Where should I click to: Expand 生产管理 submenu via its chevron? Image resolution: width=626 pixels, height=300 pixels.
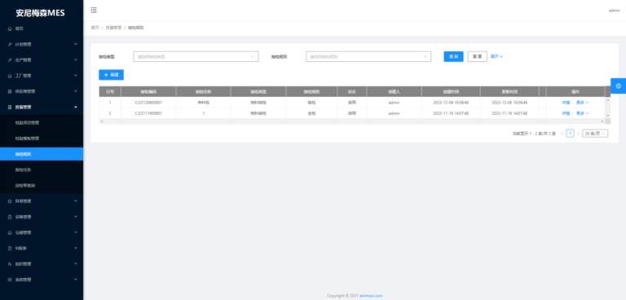pos(76,60)
